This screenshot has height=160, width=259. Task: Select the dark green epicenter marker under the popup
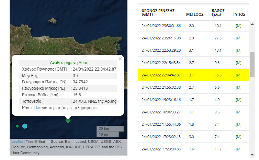68,120
